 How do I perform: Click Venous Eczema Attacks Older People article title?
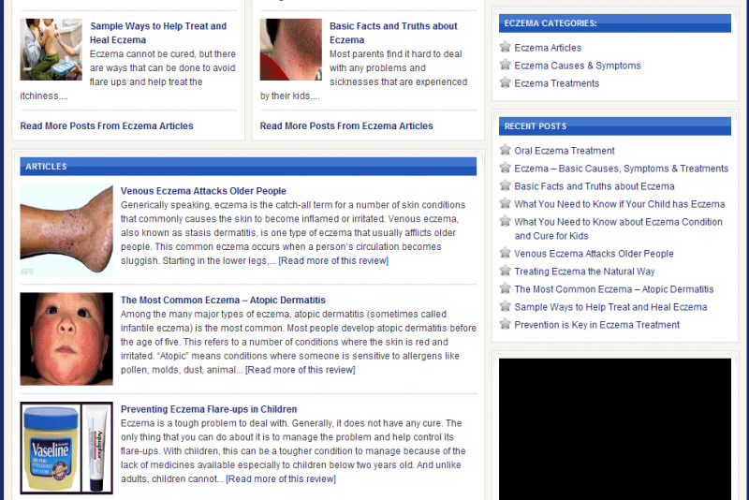pyautogui.click(x=203, y=191)
